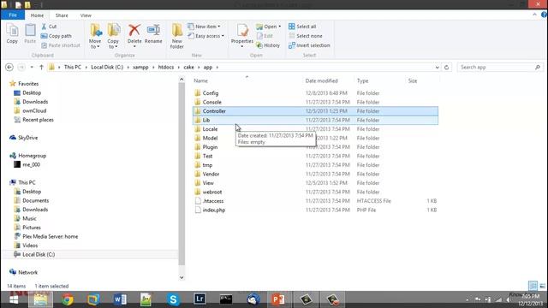Viewport: 548px width, 308px height.
Task: Select the .htaccess file
Action: coord(213,201)
